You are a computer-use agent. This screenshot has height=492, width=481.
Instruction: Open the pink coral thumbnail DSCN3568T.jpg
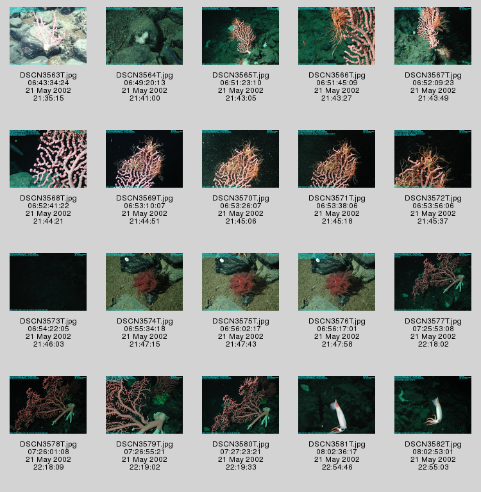tap(48, 159)
